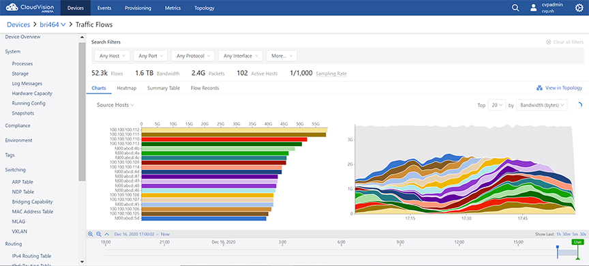This screenshot has height=266, width=589.
Task: Clear all filters
Action: pos(564,42)
